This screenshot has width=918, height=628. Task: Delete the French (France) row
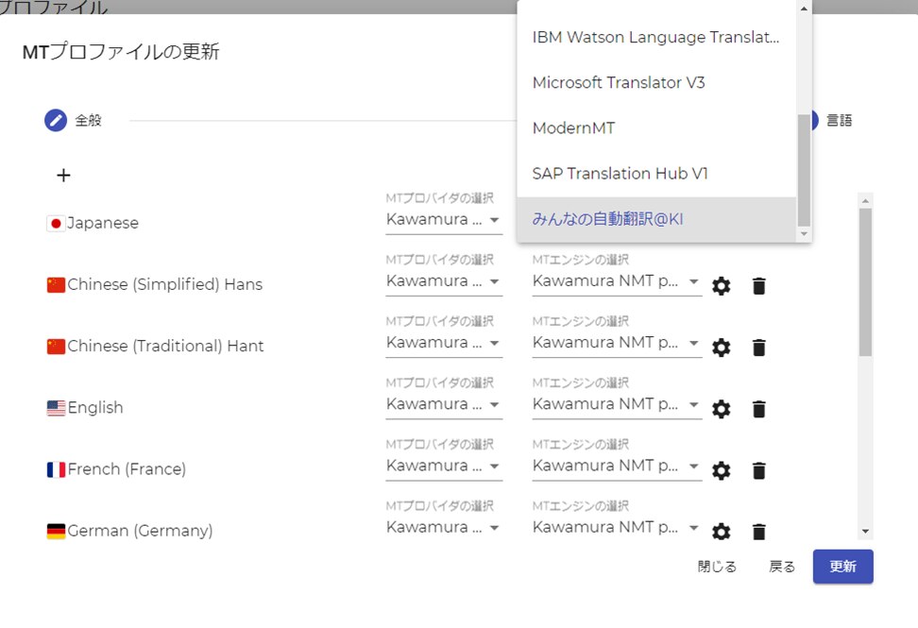point(758,470)
